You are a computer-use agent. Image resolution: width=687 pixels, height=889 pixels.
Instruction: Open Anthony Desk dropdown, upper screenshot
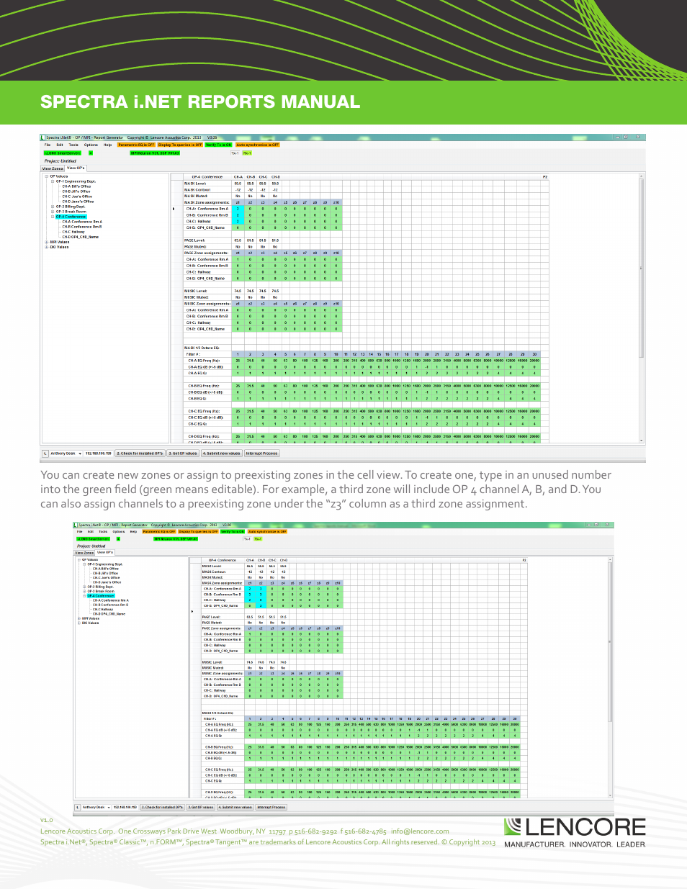point(81,453)
